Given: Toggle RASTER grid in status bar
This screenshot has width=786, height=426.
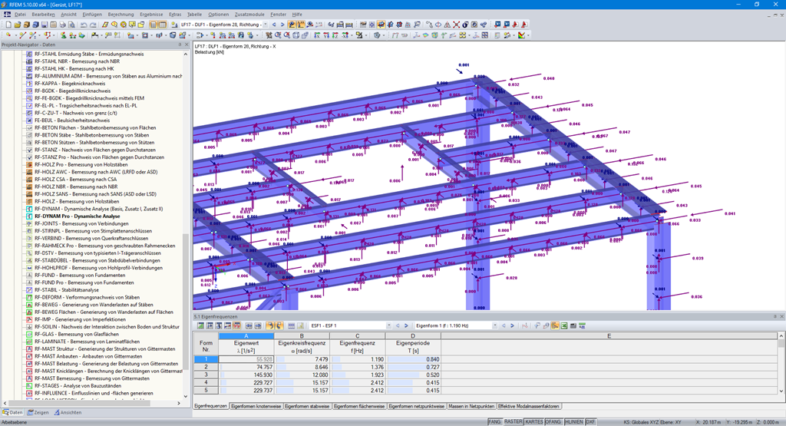Looking at the screenshot, I should point(513,422).
